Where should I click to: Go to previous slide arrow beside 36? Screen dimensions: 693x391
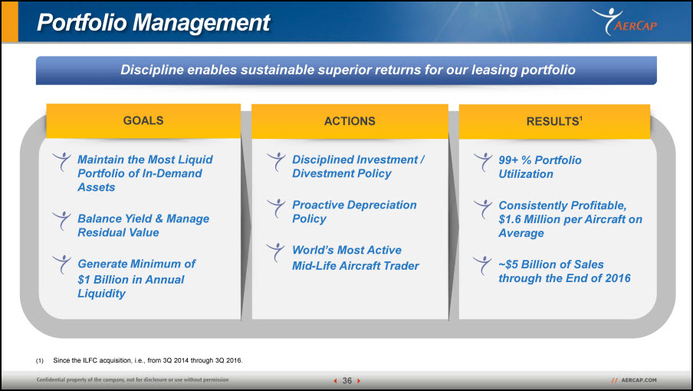336,381
